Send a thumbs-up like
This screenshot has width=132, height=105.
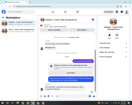94,96
